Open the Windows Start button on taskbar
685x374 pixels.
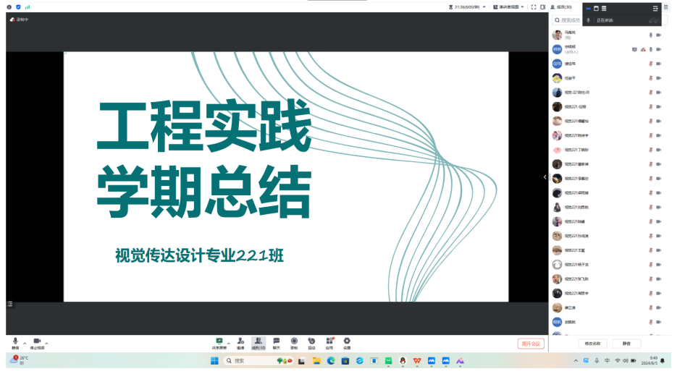(214, 360)
